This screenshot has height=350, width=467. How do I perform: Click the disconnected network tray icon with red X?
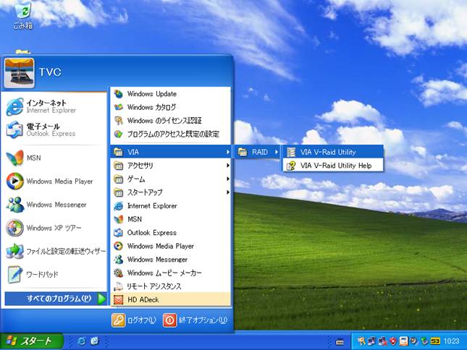[x=383, y=341]
